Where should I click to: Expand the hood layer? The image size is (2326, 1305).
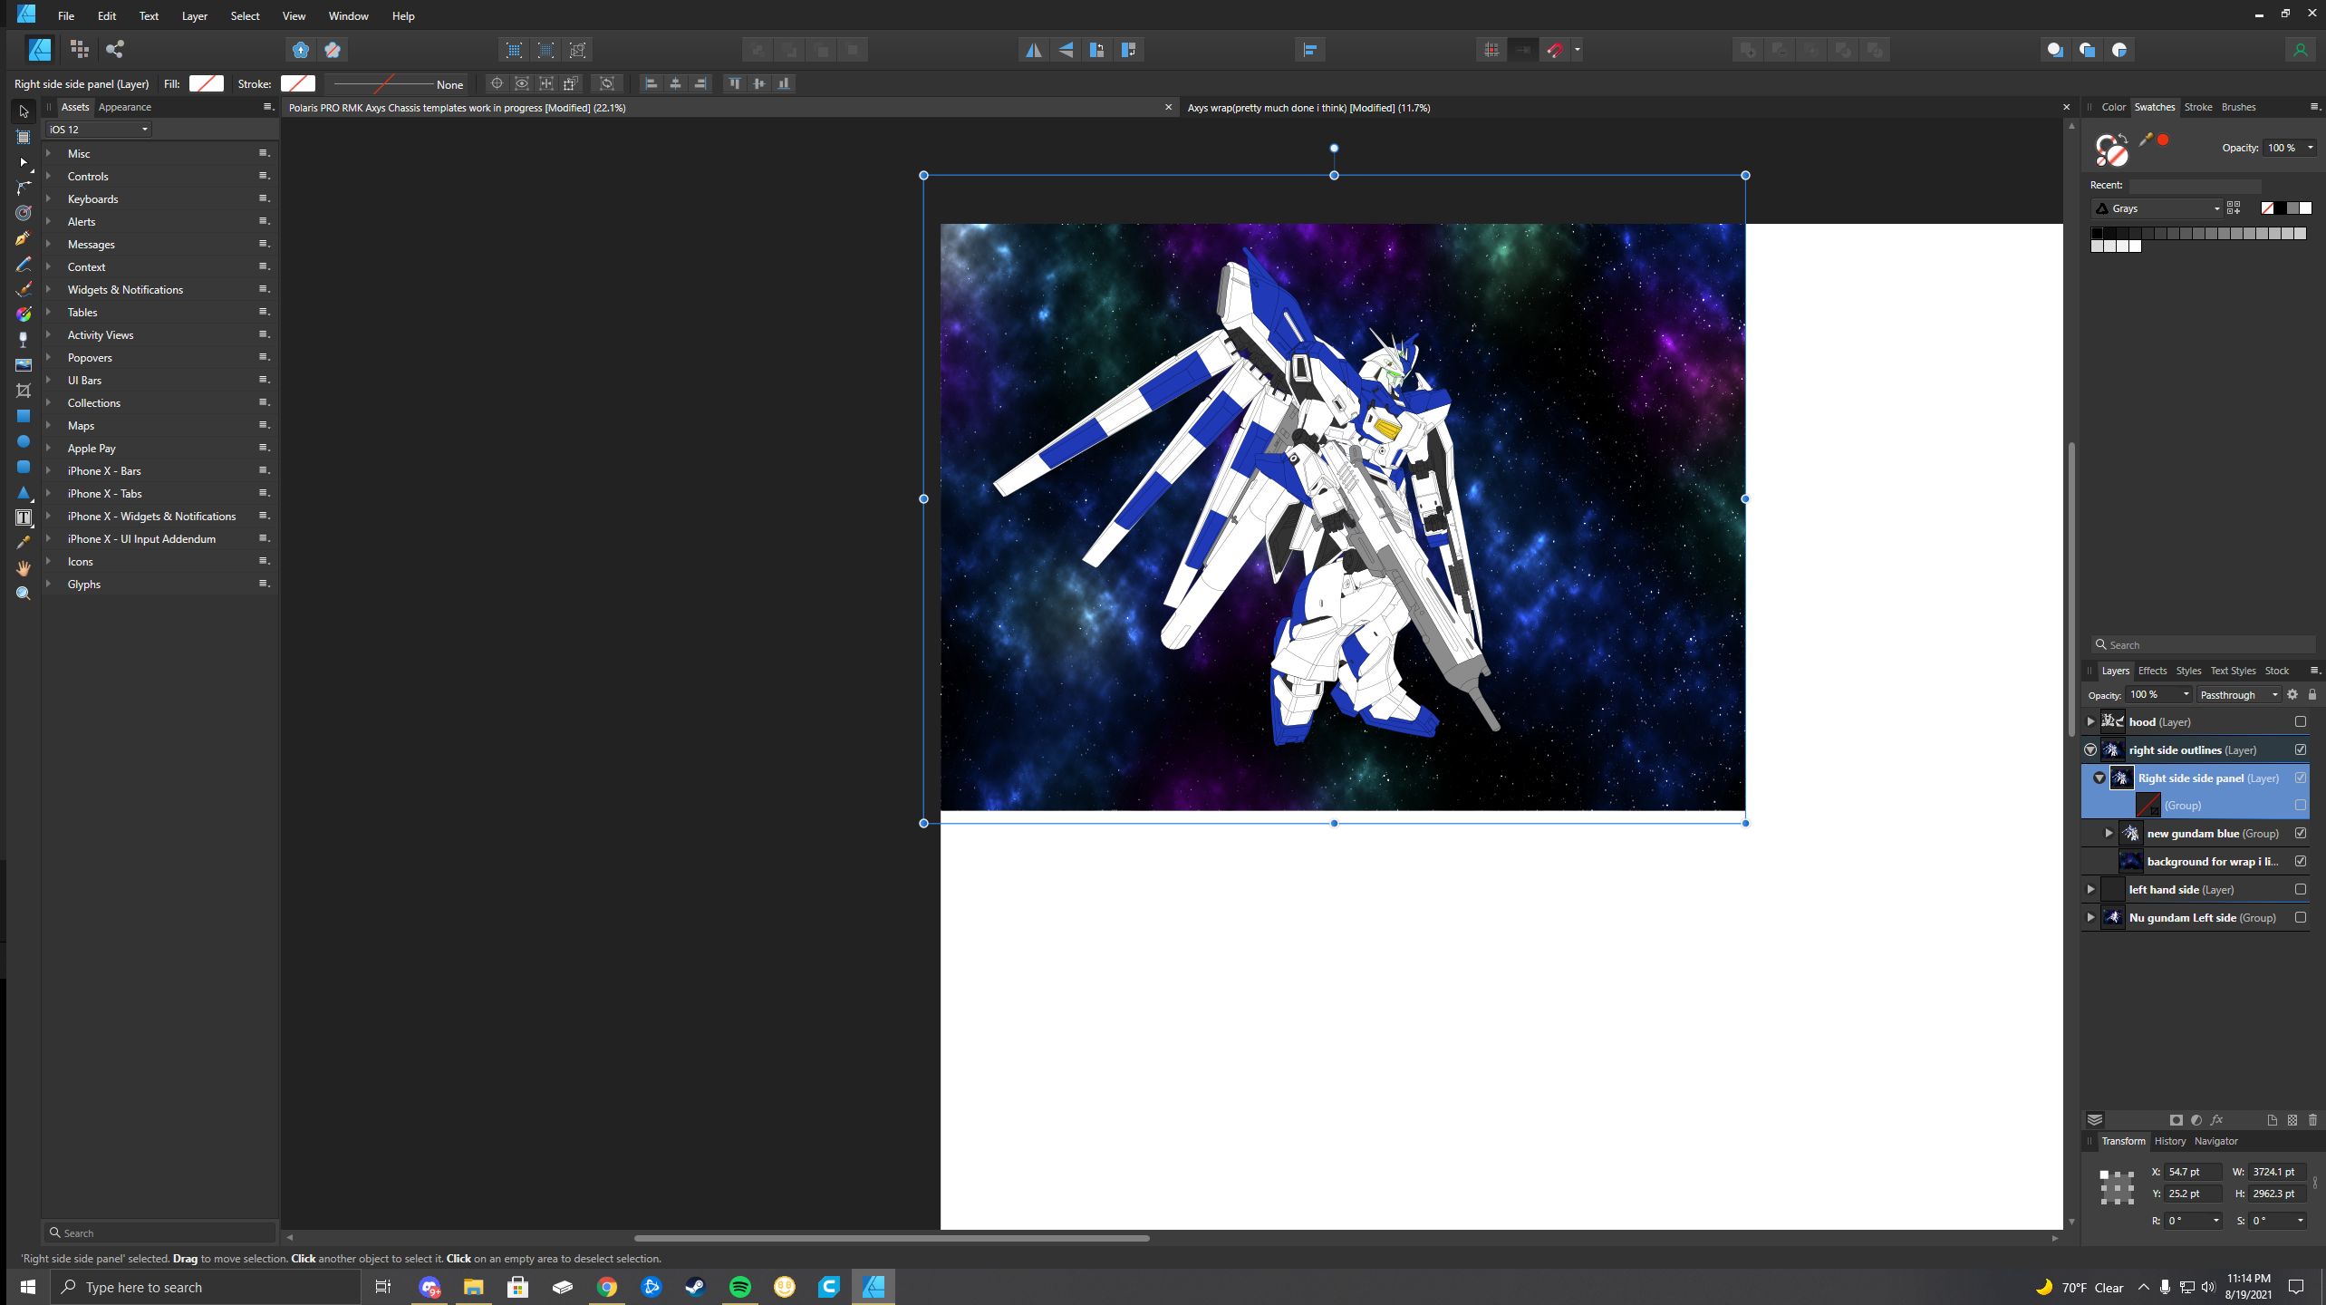(2090, 721)
